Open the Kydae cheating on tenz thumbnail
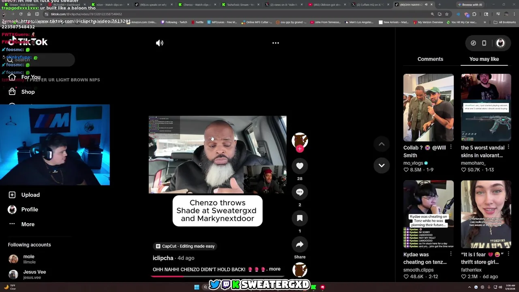This screenshot has height=292, width=519. point(429,214)
